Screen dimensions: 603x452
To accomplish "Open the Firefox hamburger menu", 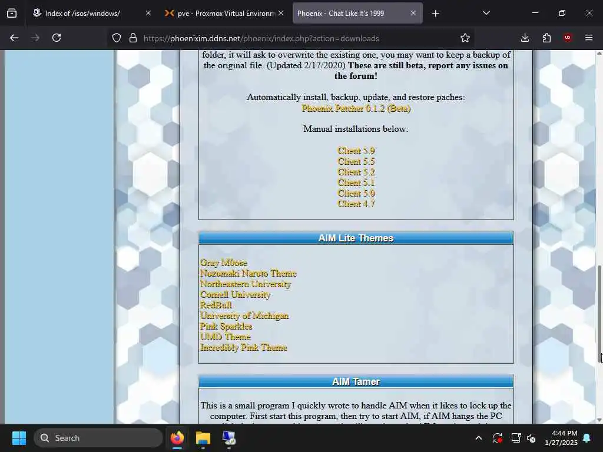I will (589, 38).
